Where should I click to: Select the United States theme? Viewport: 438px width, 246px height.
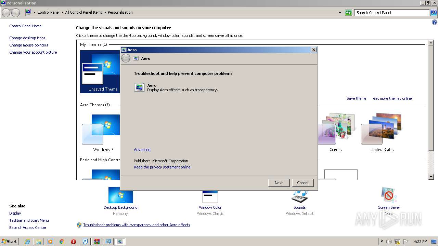(x=382, y=133)
